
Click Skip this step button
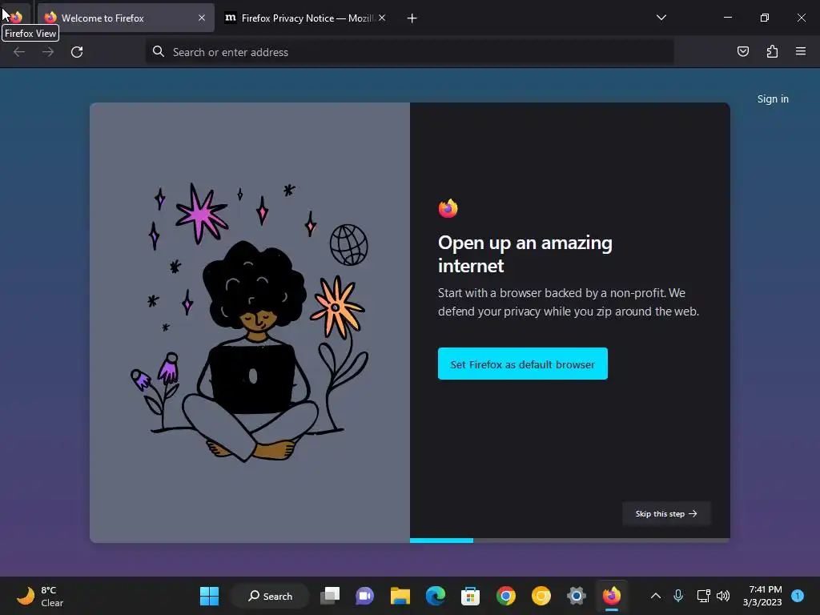point(666,513)
